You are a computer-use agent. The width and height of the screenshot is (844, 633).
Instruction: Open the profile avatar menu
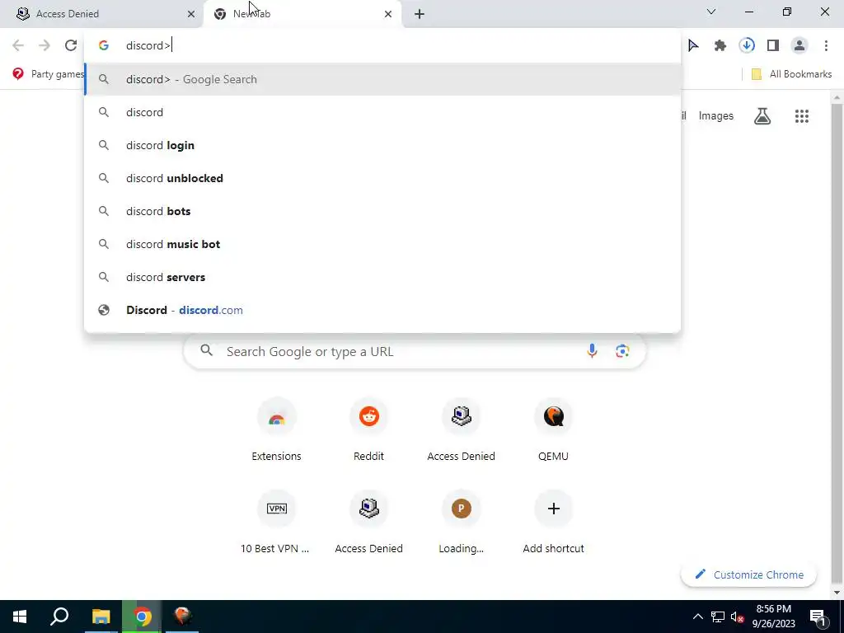pyautogui.click(x=799, y=46)
